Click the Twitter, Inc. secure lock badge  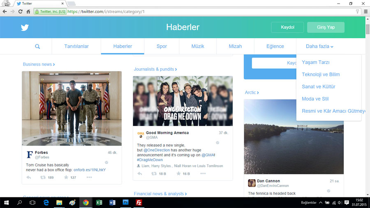point(50,12)
